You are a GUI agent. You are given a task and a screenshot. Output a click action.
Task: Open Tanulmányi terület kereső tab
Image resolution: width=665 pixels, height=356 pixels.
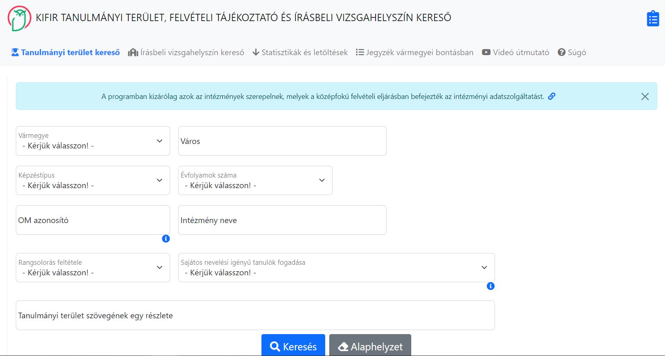66,52
